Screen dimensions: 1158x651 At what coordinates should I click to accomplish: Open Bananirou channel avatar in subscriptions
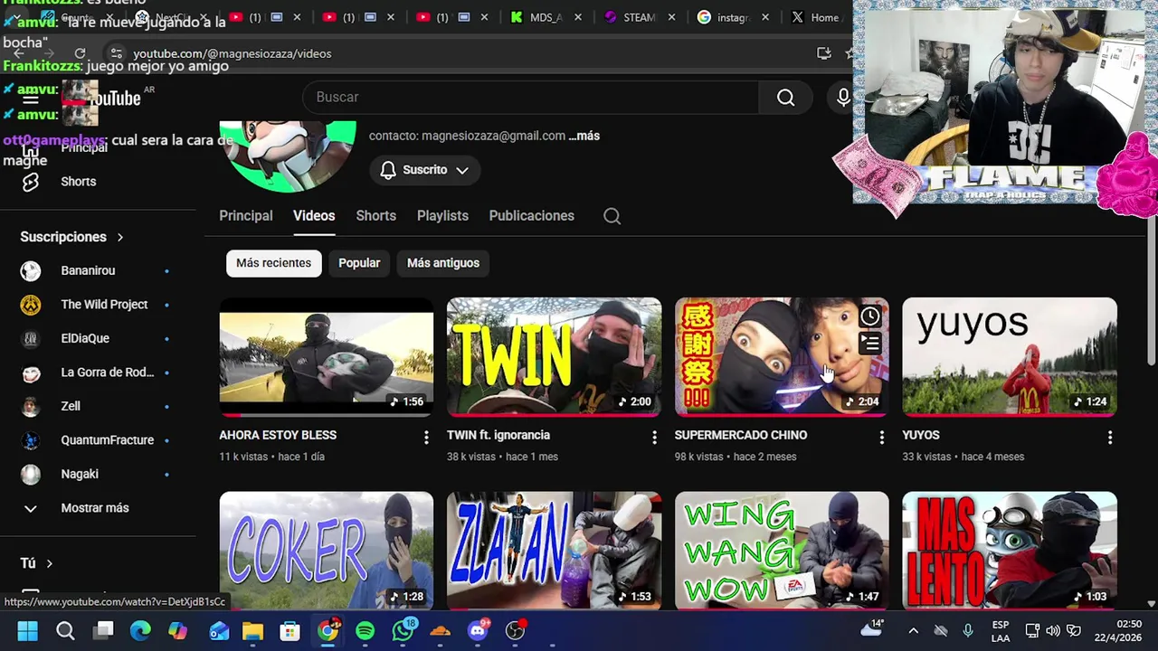click(31, 270)
